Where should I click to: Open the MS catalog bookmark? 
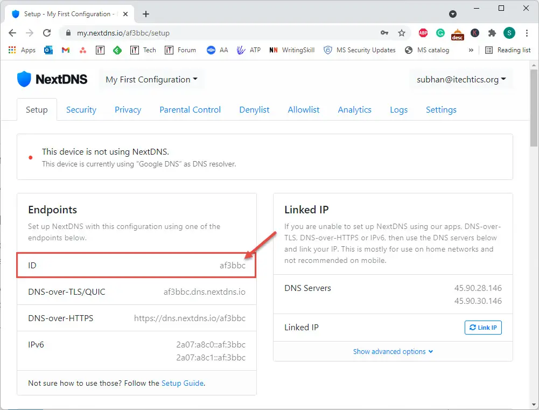point(427,50)
